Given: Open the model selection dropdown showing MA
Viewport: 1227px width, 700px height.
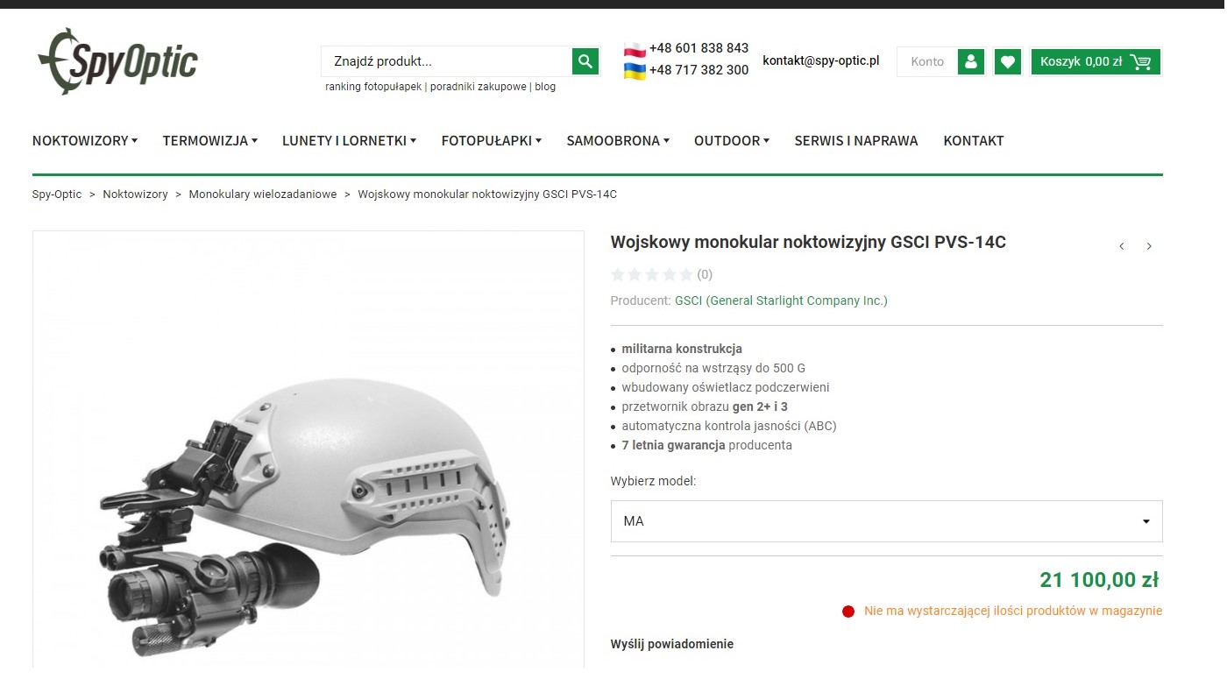Looking at the screenshot, I should [886, 521].
